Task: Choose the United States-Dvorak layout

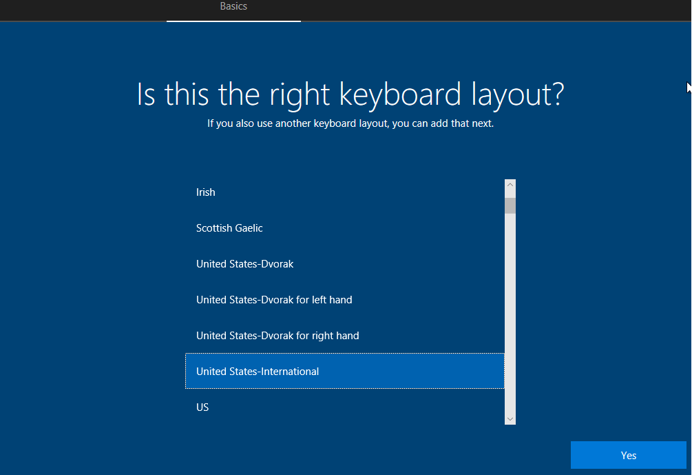Action: pyautogui.click(x=345, y=264)
